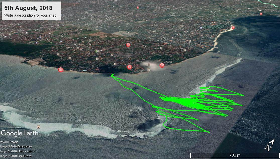Select the upper square photo icon on the cloud
Screen dimensions: 280x159
[149, 65]
